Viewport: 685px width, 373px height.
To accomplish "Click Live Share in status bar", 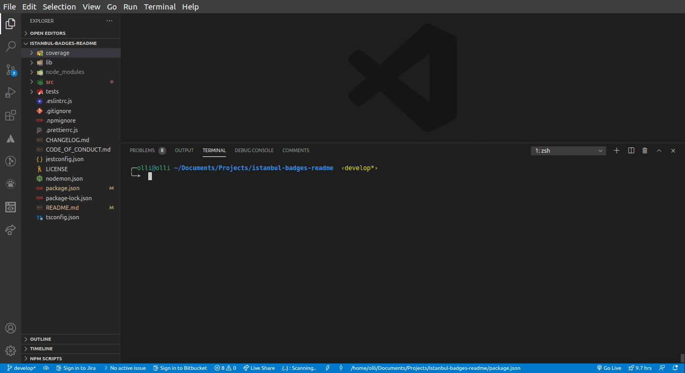I will click(259, 368).
